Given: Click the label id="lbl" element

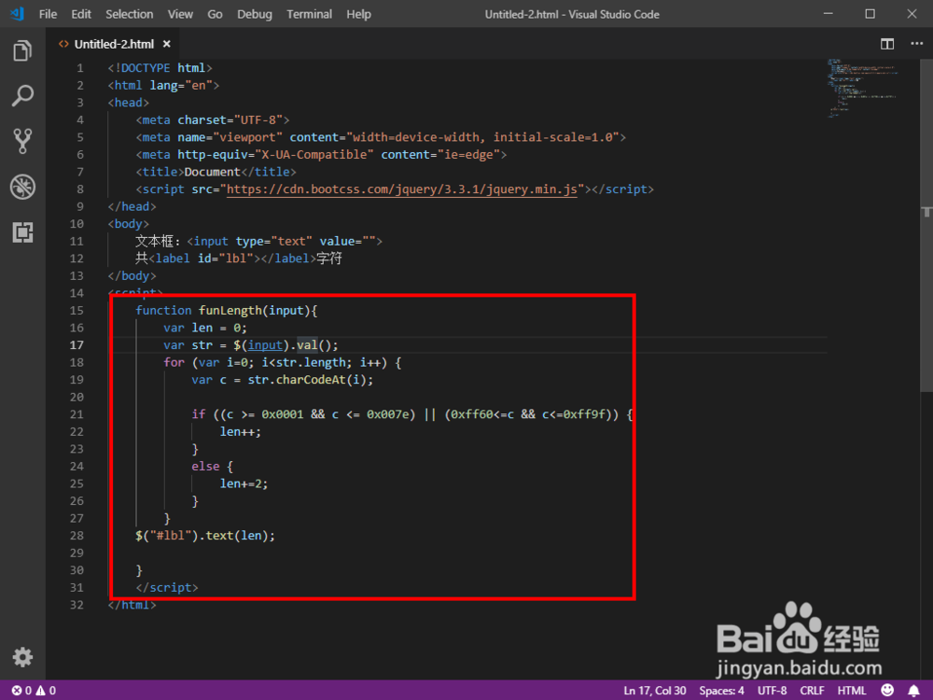Looking at the screenshot, I should pyautogui.click(x=232, y=259).
